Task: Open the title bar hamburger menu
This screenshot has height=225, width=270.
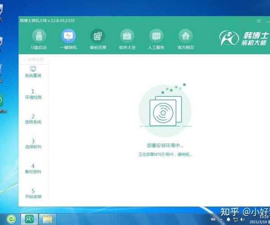Action: (258, 21)
